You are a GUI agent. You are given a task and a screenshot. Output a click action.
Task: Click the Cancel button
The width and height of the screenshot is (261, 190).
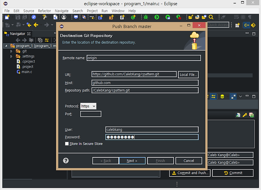(189, 161)
